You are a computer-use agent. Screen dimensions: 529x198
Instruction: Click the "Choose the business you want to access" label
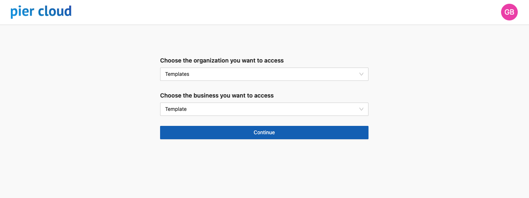[x=217, y=95]
